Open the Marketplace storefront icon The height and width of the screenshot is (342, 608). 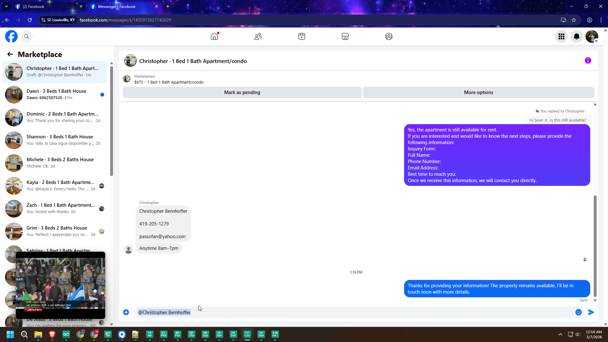point(345,36)
